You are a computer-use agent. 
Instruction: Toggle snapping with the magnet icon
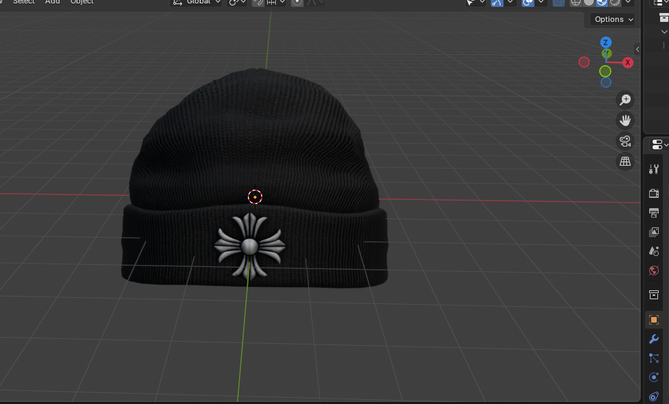[x=258, y=3]
